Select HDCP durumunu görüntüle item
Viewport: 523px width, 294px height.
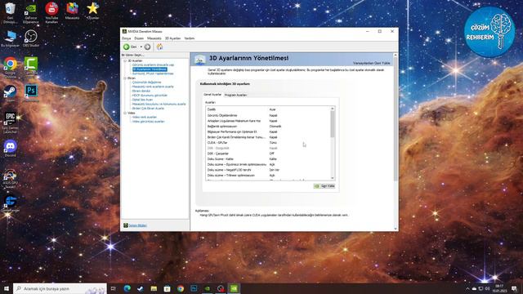[x=150, y=95]
